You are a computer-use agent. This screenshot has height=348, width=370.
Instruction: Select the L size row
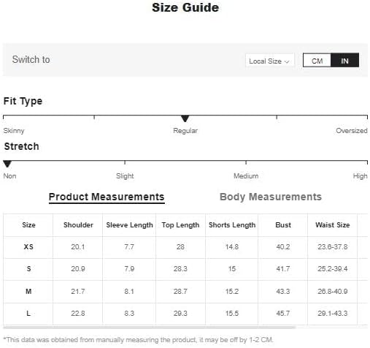pos(185,314)
